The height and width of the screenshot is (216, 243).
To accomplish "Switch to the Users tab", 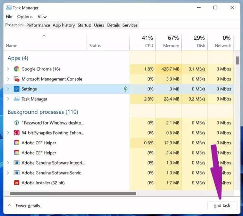I will click(99, 25).
